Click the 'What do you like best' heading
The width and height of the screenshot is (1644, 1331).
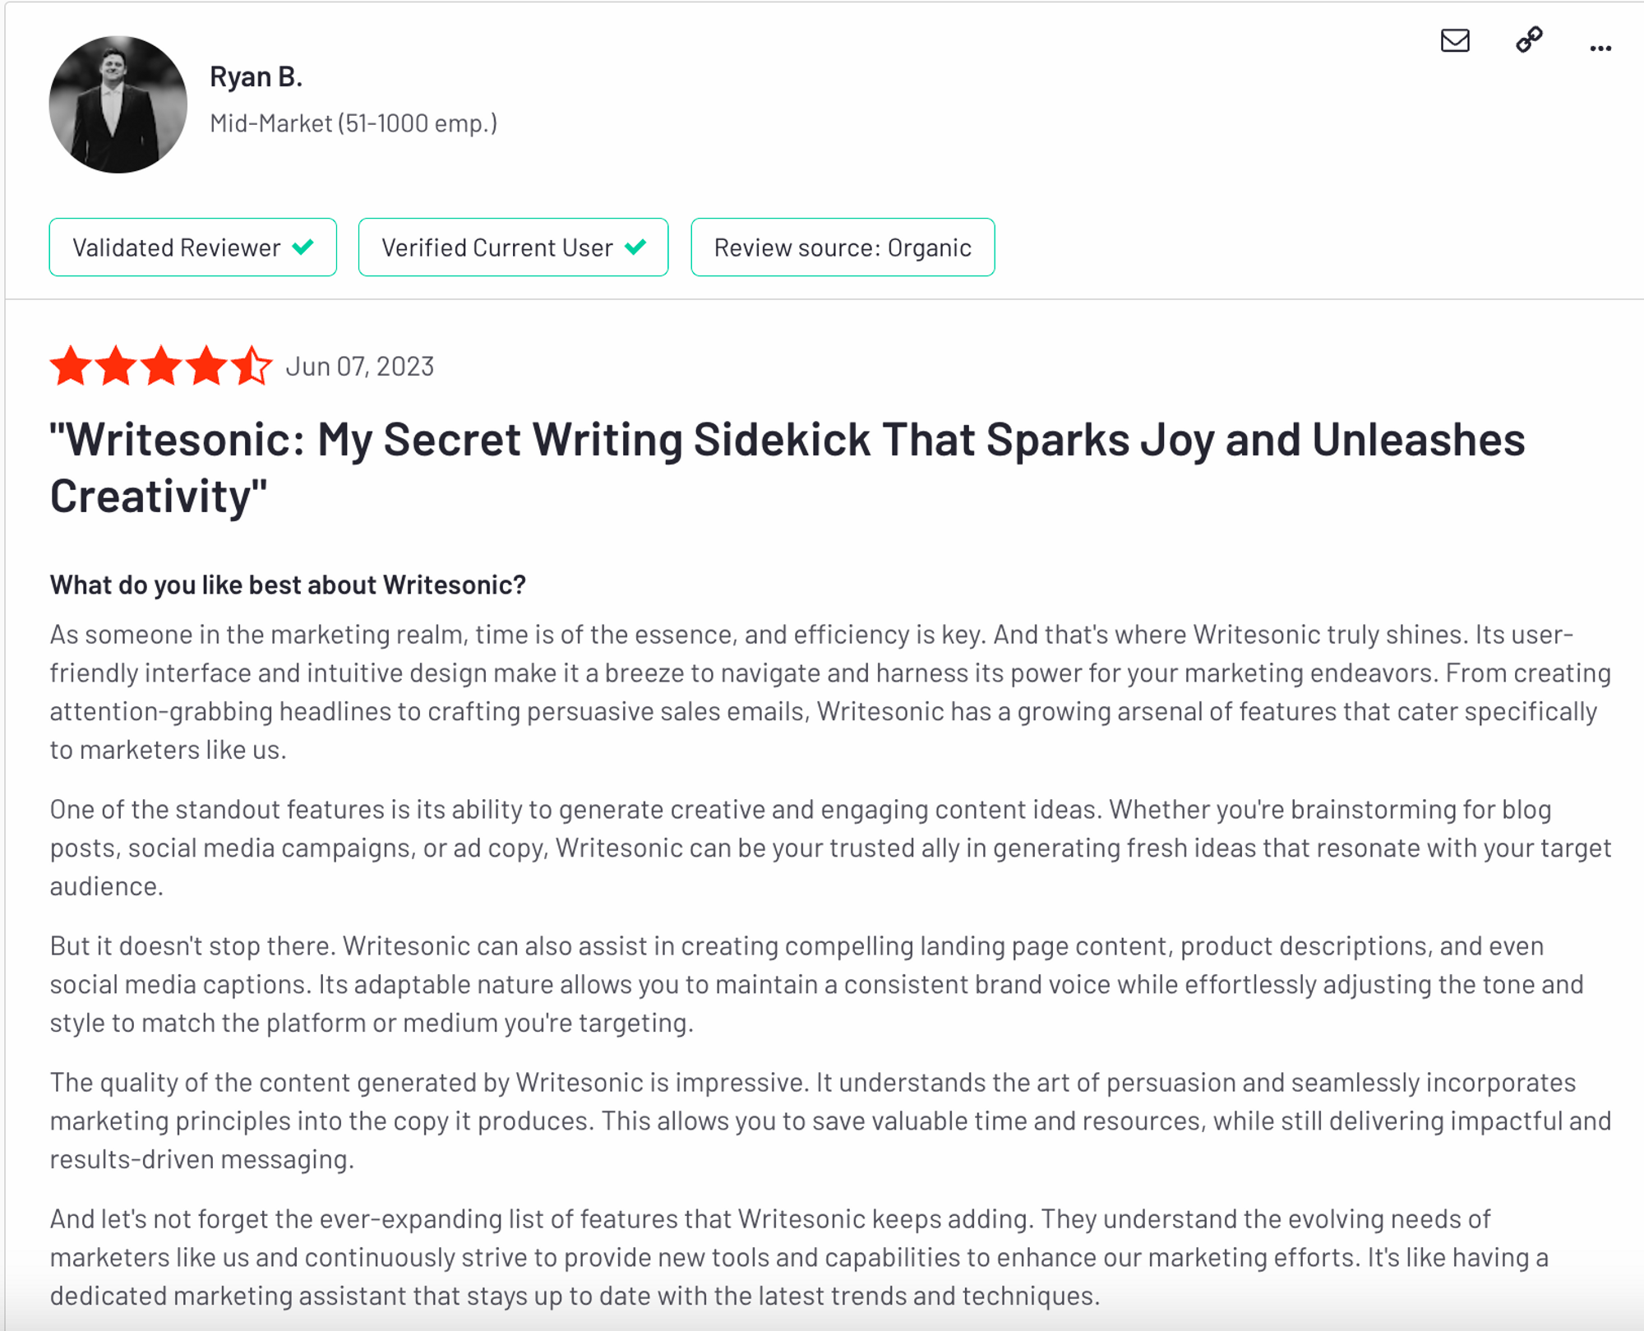tap(288, 585)
